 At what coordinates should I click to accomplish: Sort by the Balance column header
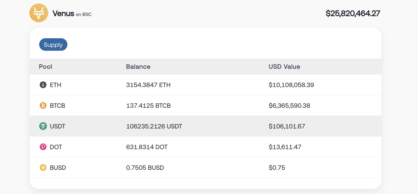(x=138, y=67)
